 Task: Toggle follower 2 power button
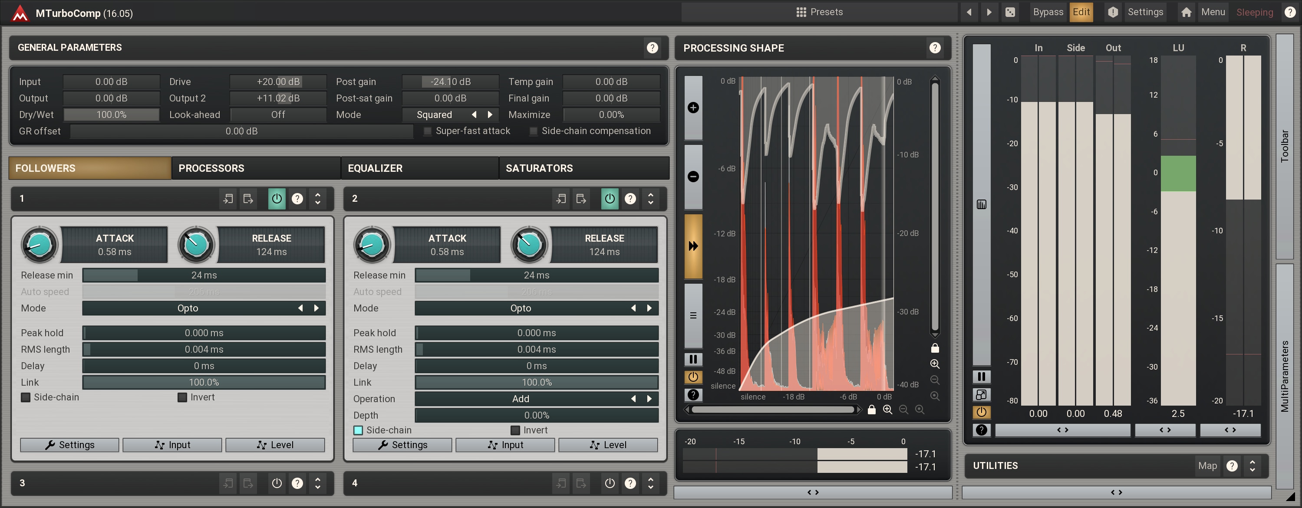610,198
